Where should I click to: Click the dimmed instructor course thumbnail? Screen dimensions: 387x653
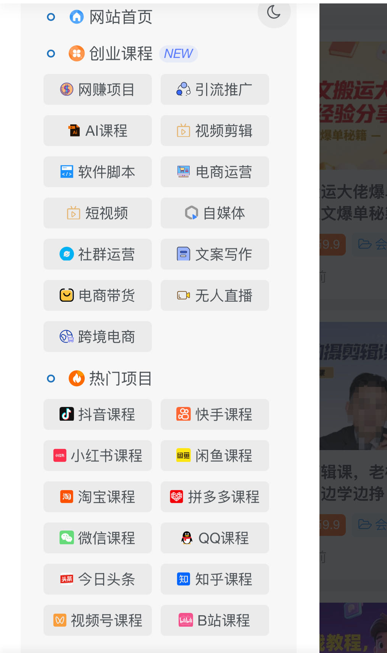click(x=353, y=386)
